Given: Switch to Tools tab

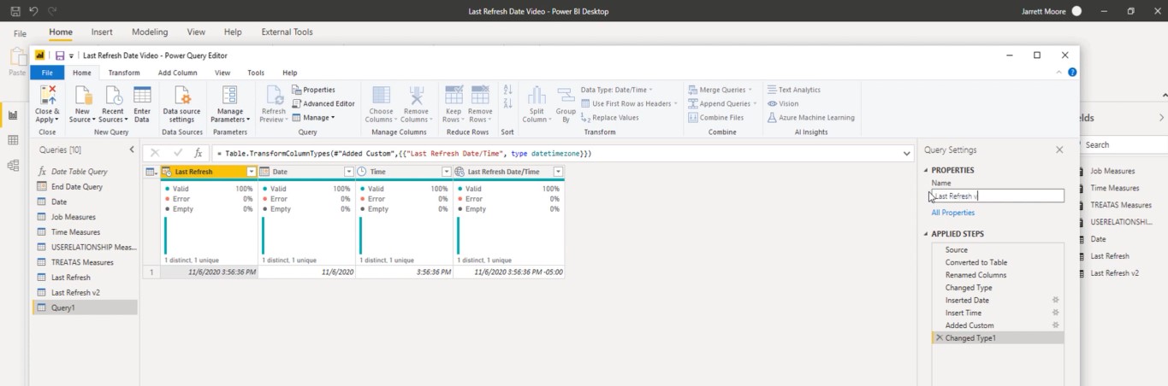Looking at the screenshot, I should pos(256,73).
